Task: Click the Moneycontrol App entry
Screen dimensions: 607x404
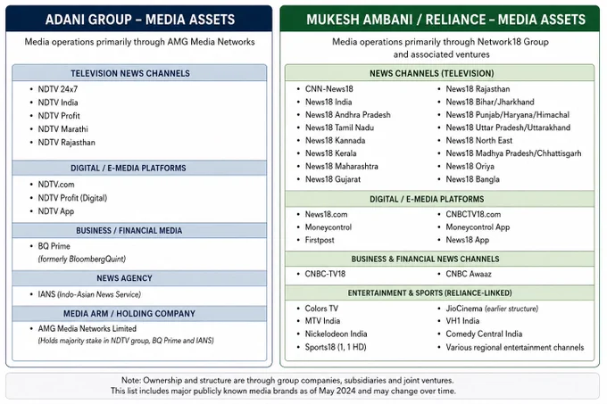Action: (478, 227)
